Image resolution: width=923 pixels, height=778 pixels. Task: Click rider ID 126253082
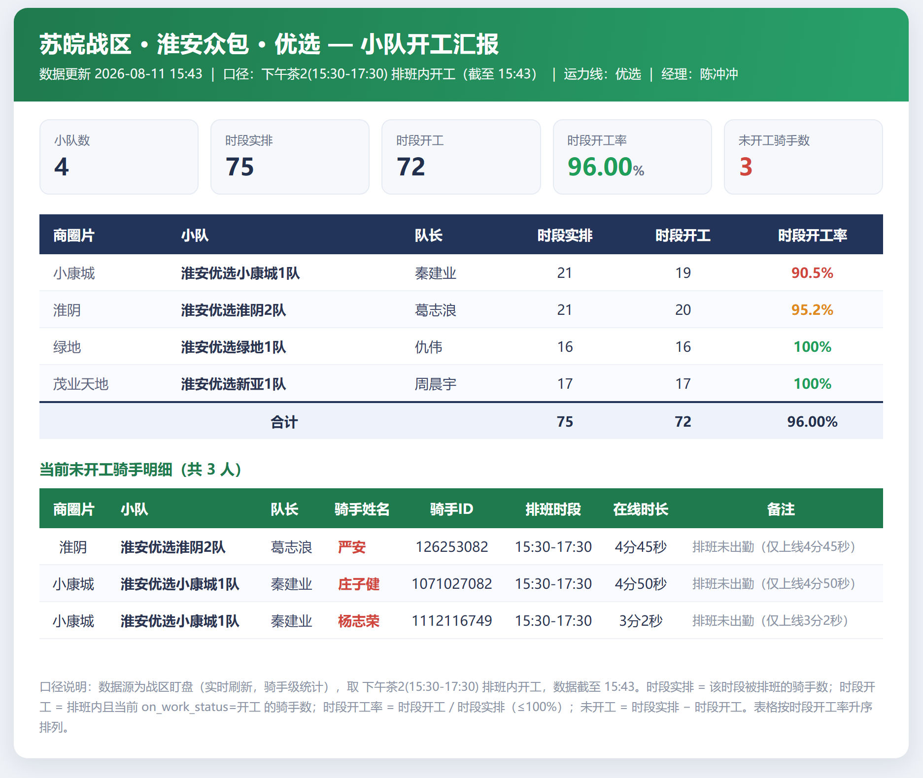pos(451,547)
